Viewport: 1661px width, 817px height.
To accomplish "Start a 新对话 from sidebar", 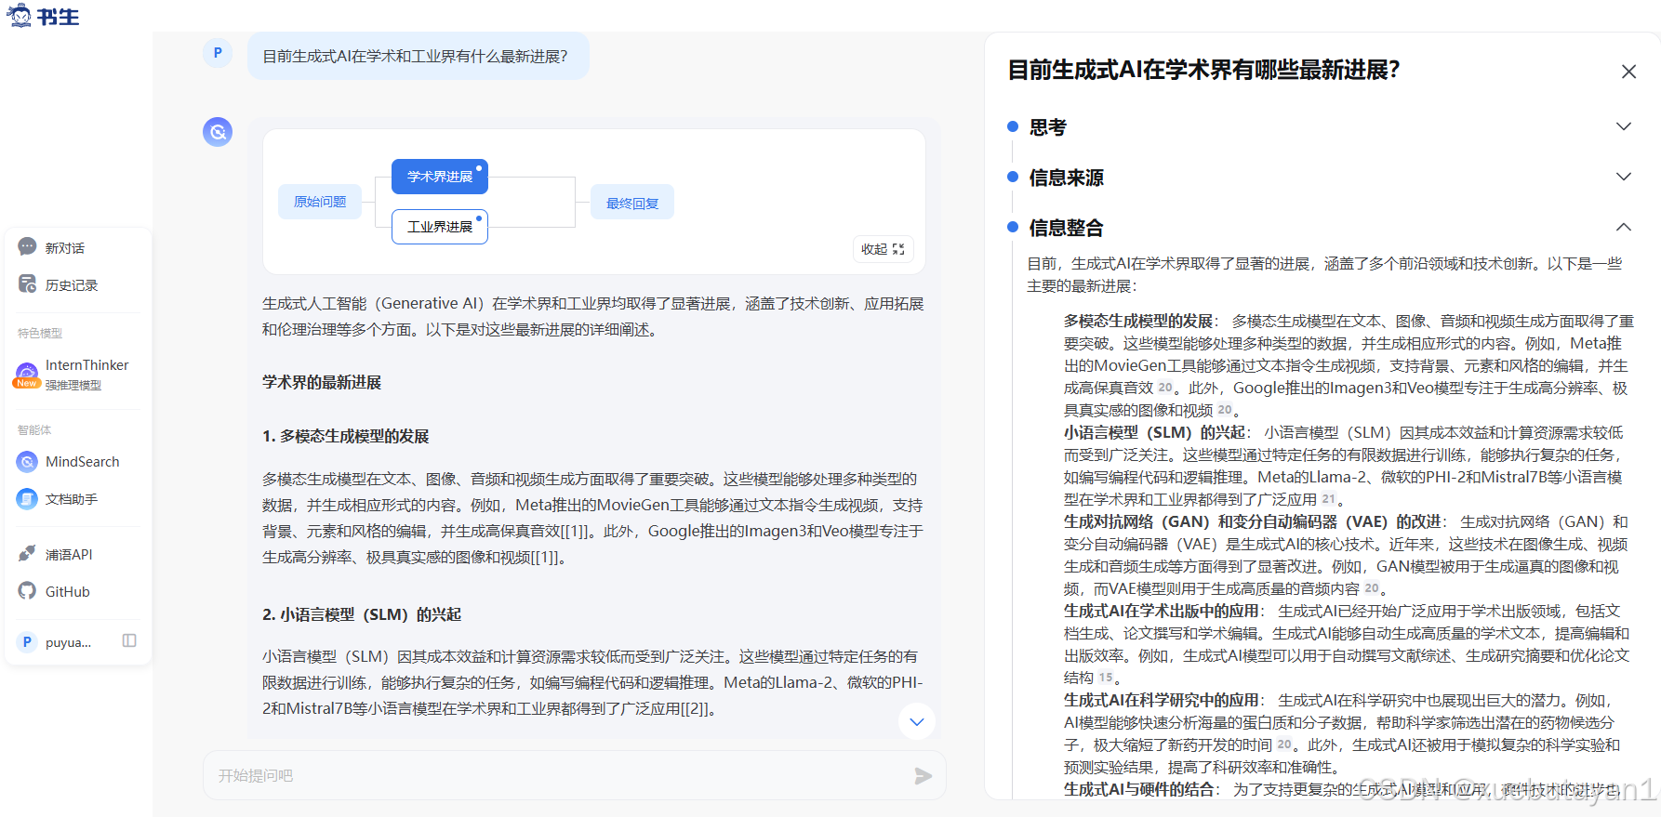I will (65, 248).
